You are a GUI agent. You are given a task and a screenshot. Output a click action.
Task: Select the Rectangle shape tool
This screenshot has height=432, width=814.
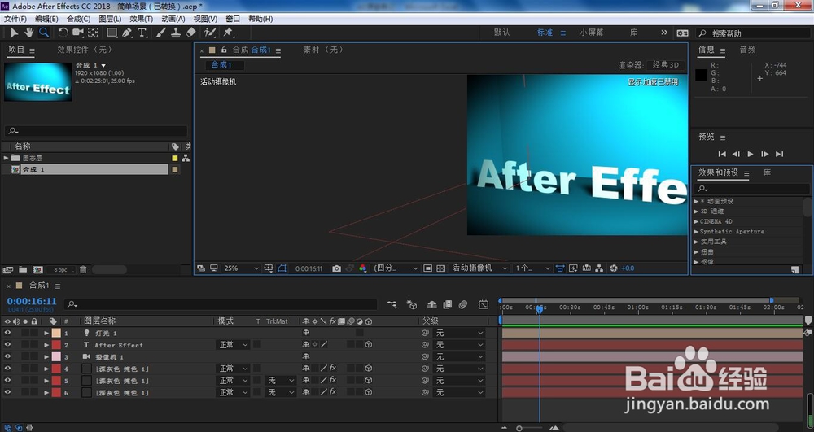coord(112,33)
